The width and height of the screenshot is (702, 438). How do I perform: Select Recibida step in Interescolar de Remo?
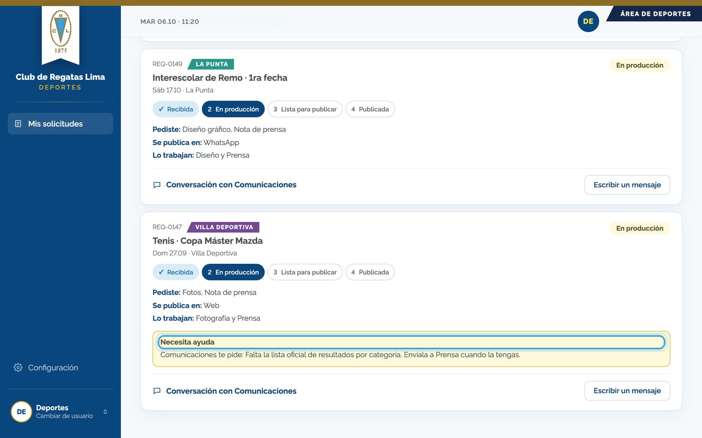point(175,109)
